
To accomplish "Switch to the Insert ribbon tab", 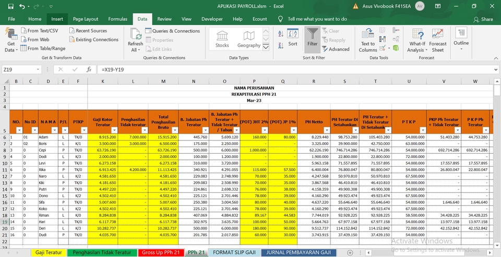I will click(57, 19).
